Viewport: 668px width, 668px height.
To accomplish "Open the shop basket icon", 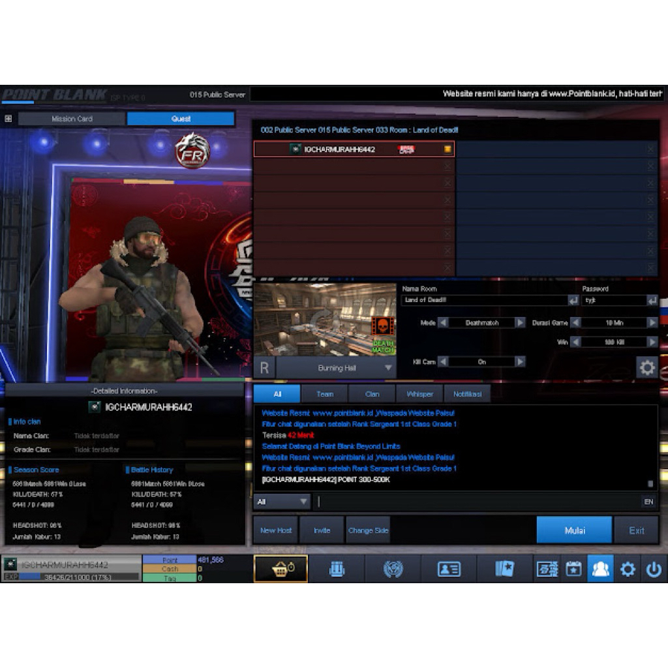I will pyautogui.click(x=281, y=569).
